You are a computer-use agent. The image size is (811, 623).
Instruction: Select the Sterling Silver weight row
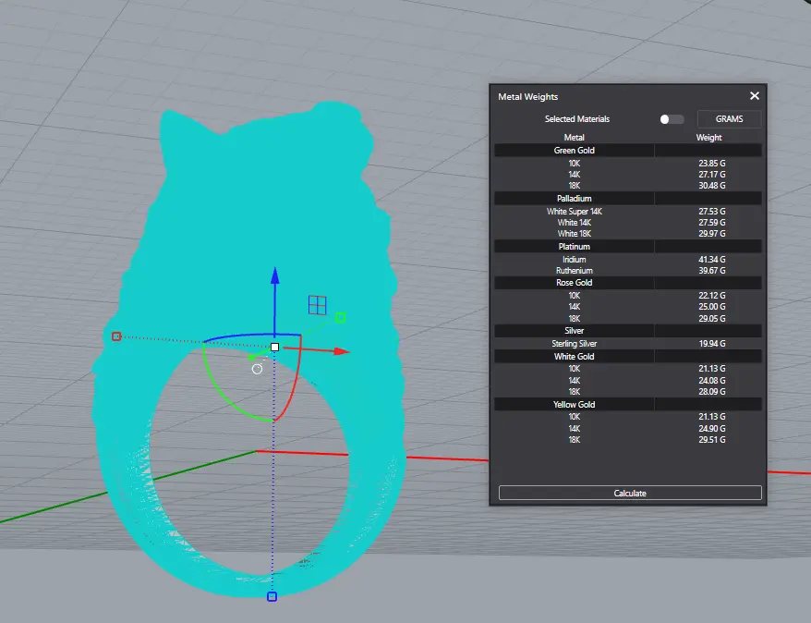click(628, 344)
